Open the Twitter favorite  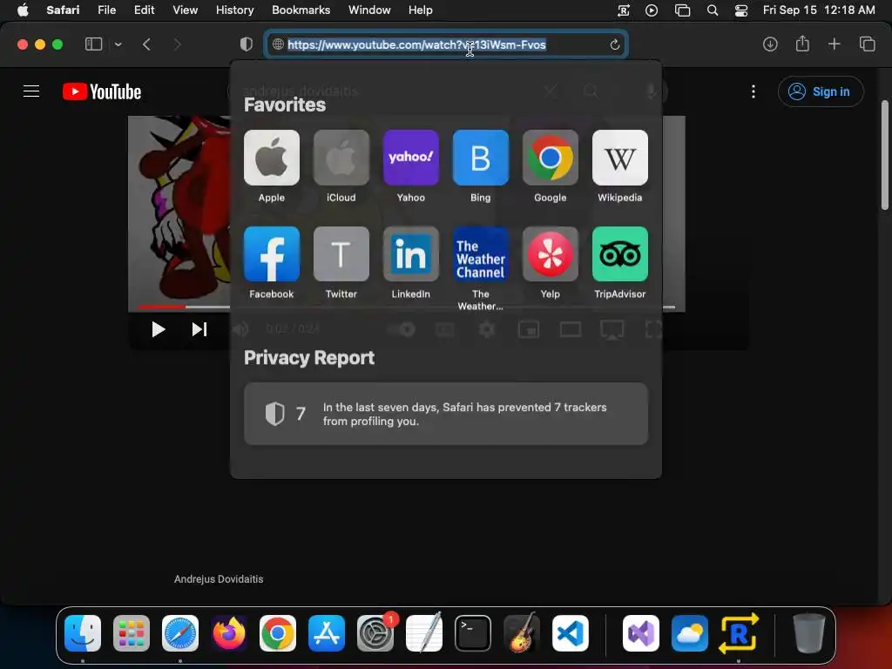[x=341, y=253]
